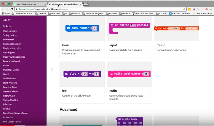The height and width of the screenshot is (126, 214).
Task: Open the To Learn bookmark folder
Action: click(x=41, y=13)
